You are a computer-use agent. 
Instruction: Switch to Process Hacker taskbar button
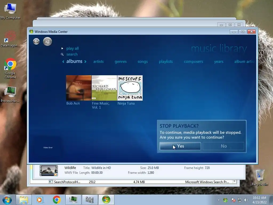(73, 200)
